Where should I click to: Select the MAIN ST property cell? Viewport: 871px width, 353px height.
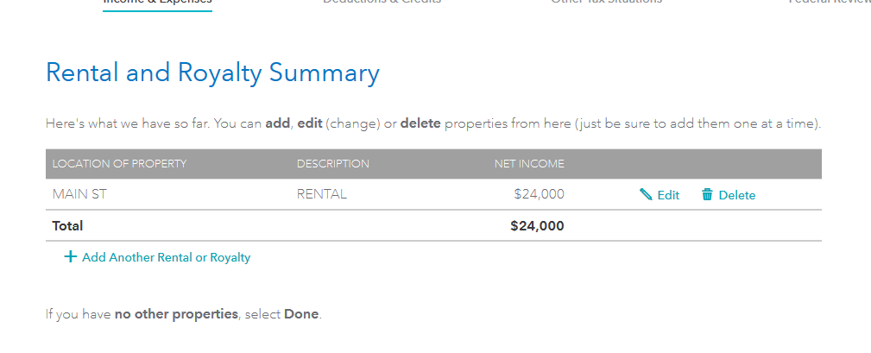click(x=79, y=194)
